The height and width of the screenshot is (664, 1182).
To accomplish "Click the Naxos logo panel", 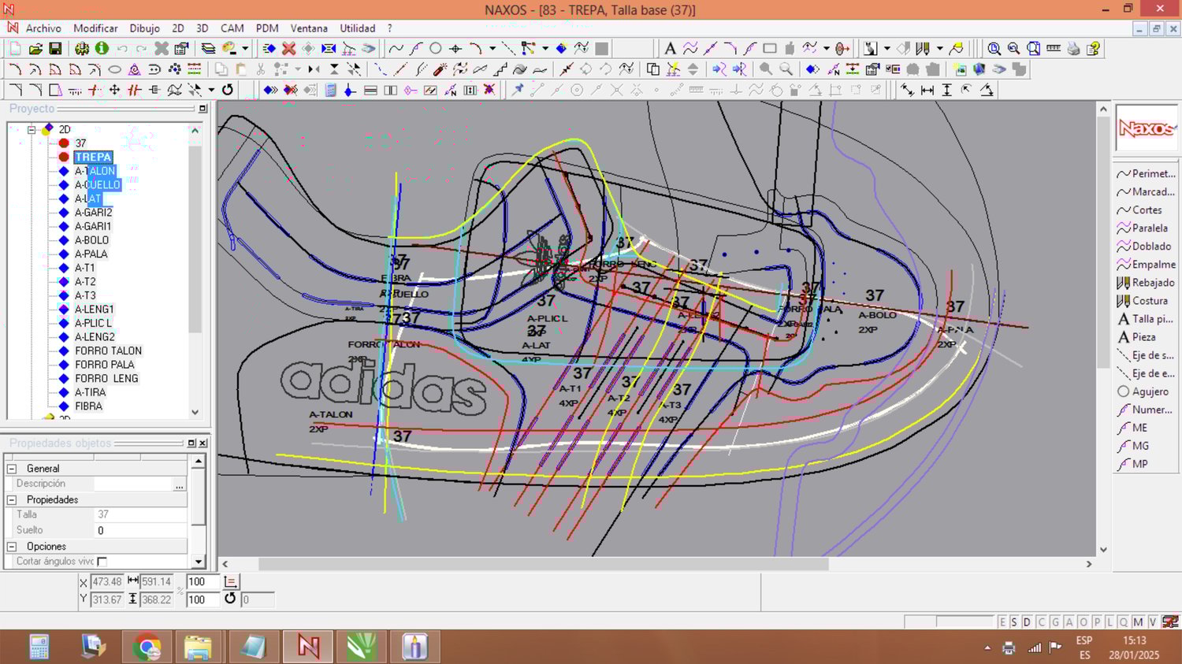I will (x=1146, y=128).
